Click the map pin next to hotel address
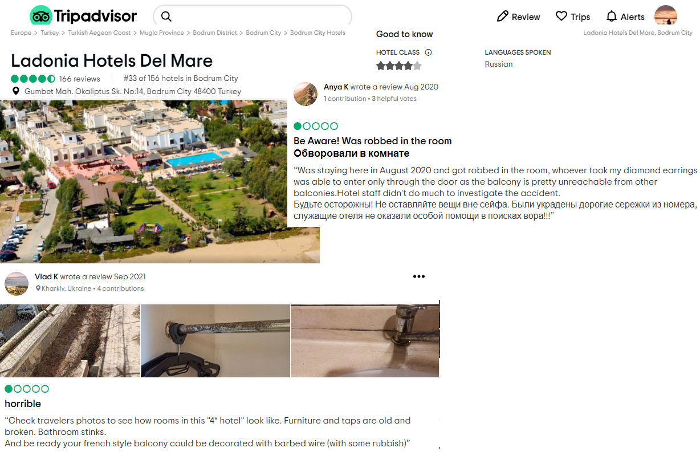 pyautogui.click(x=16, y=91)
